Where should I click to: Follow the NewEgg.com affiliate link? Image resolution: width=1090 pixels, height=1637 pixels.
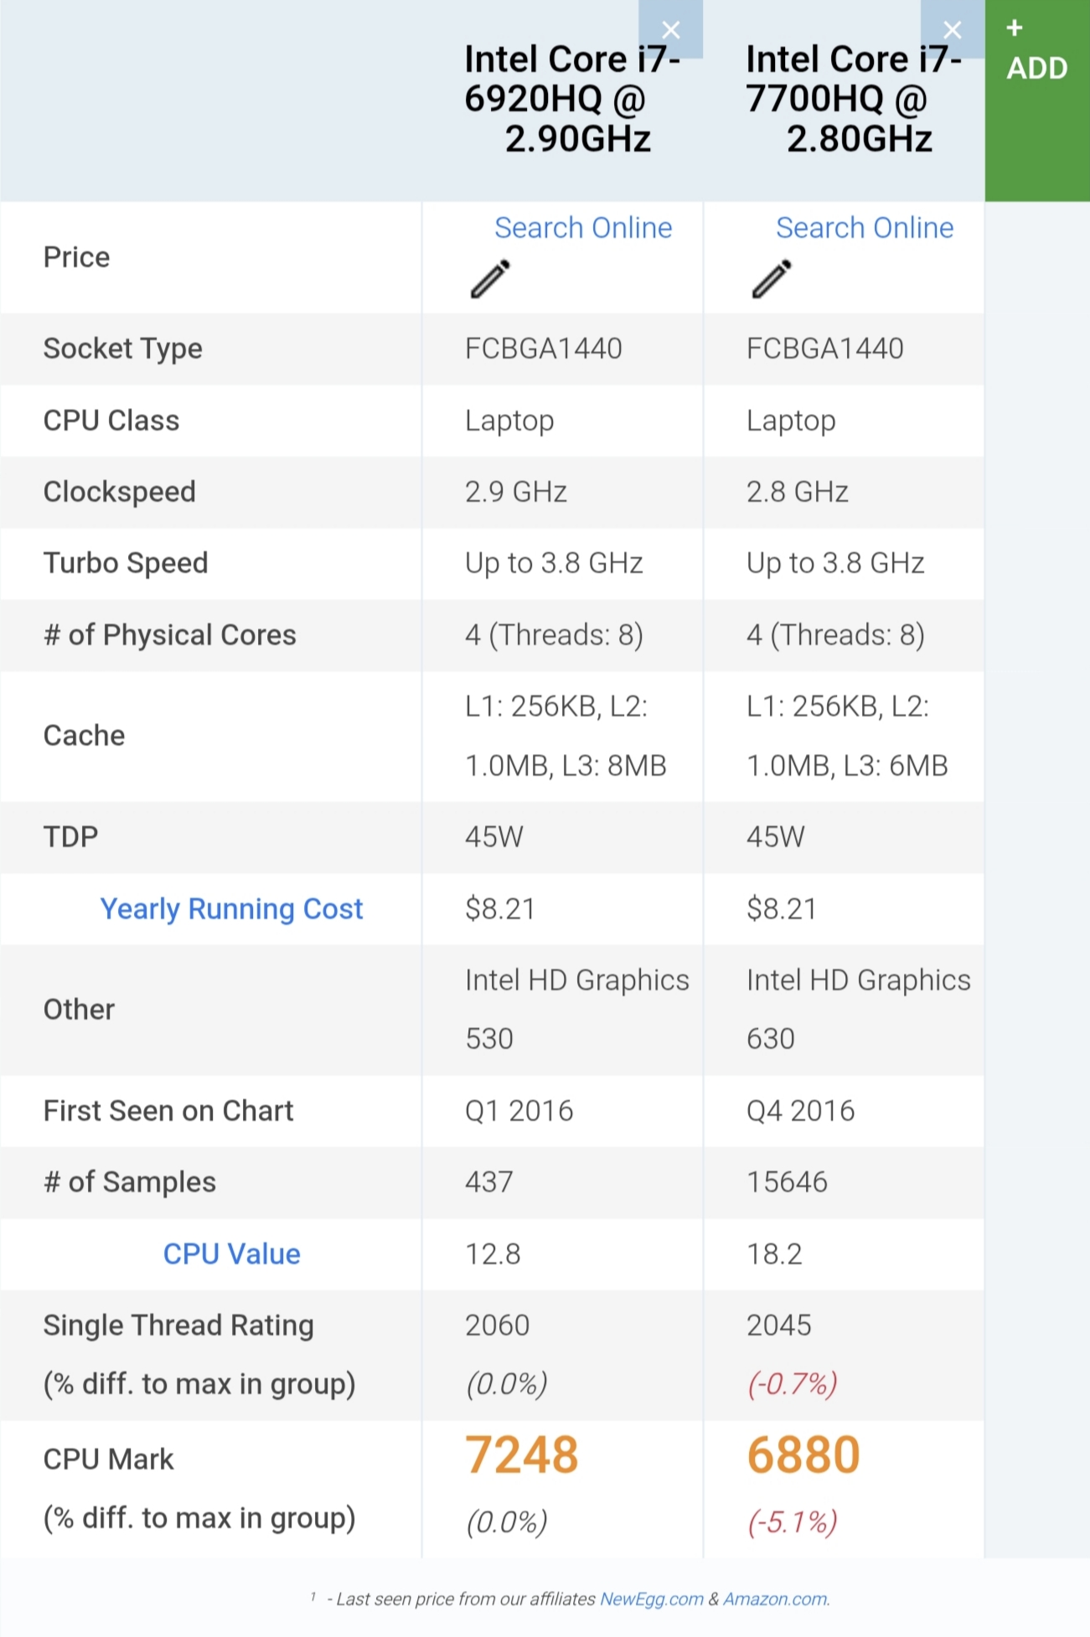(x=652, y=1599)
